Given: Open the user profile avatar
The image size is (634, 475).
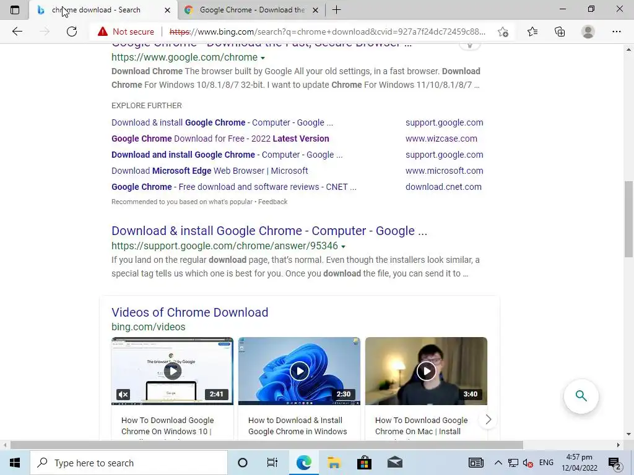Looking at the screenshot, I should click(588, 32).
